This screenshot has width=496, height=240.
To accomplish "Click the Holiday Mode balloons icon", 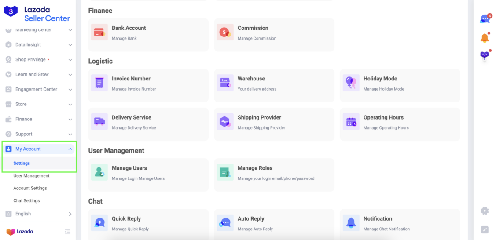I will pyautogui.click(x=351, y=83).
